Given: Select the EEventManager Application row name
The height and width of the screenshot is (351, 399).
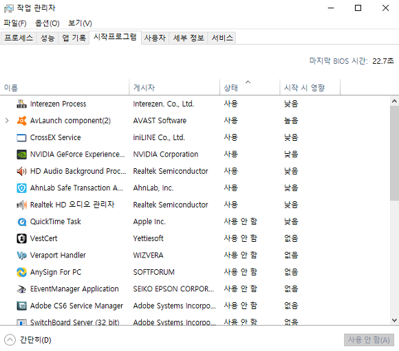Looking at the screenshot, I should tap(74, 289).
